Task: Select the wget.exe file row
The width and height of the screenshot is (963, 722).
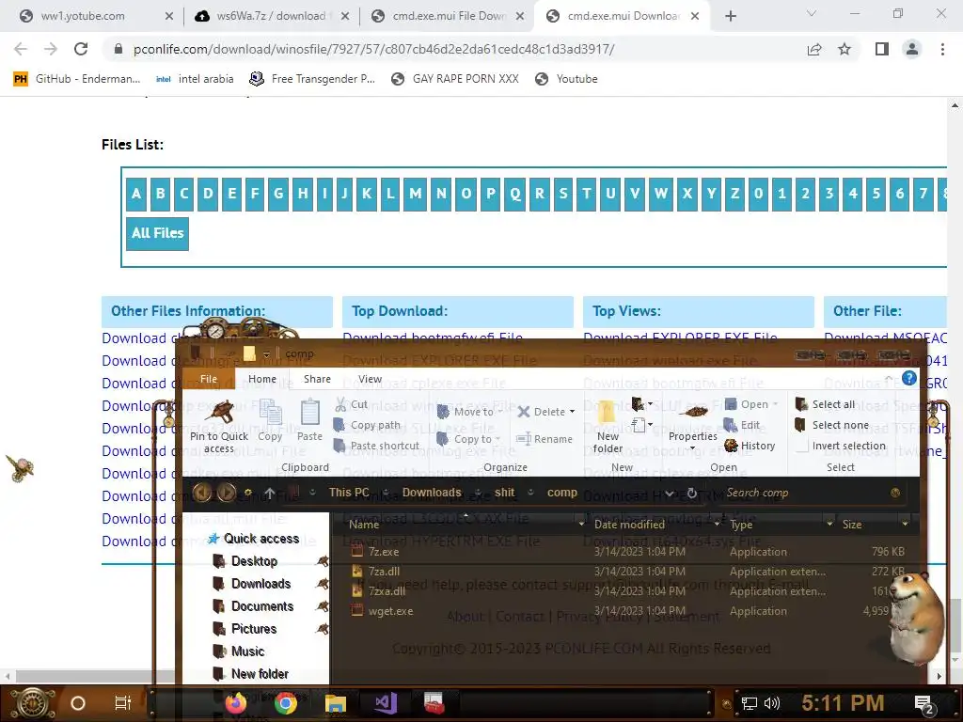Action: tap(627, 611)
